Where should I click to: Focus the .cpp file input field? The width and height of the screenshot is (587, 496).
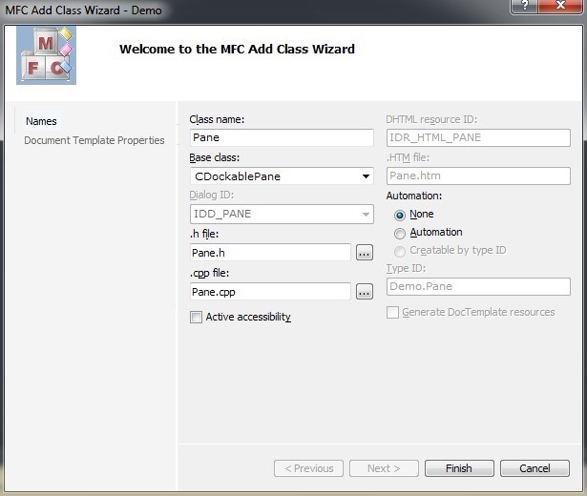click(270, 291)
